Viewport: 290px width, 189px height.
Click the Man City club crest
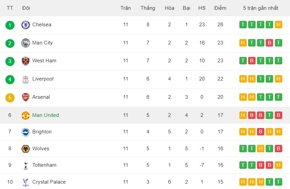[x=26, y=43]
